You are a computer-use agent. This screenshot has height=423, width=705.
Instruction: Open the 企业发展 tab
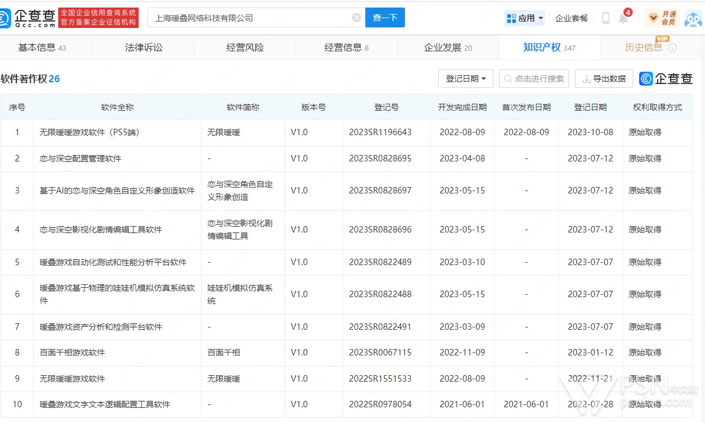tap(448, 48)
